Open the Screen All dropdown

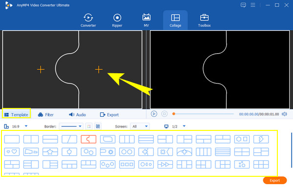140,127
